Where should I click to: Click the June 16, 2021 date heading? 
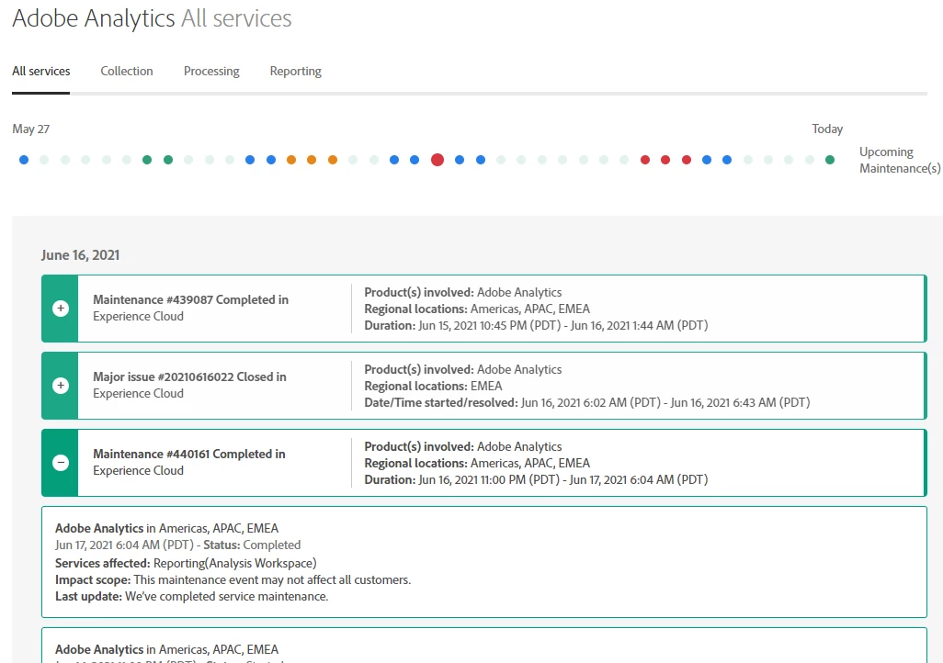80,255
